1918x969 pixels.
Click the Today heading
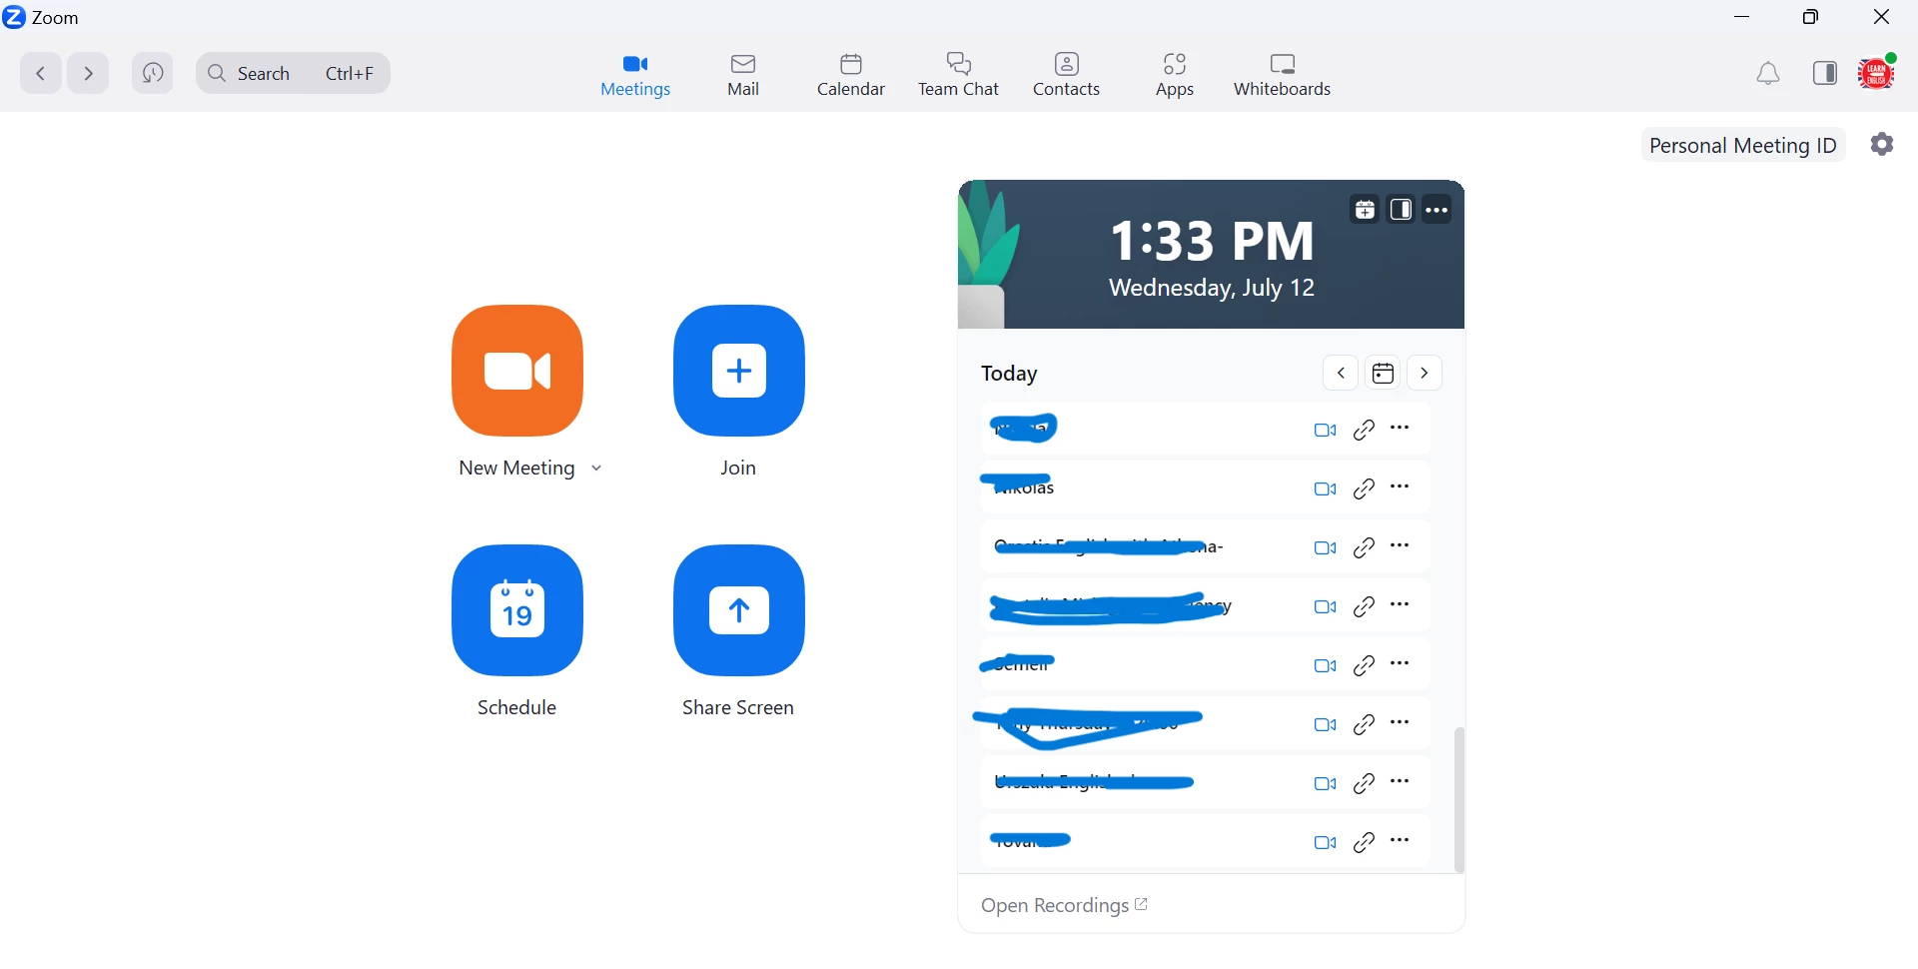click(1011, 376)
